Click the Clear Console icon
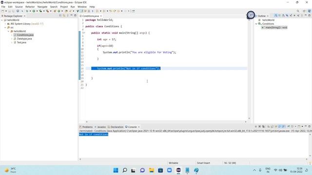Viewport: 312px width, 175px height. [269, 126]
